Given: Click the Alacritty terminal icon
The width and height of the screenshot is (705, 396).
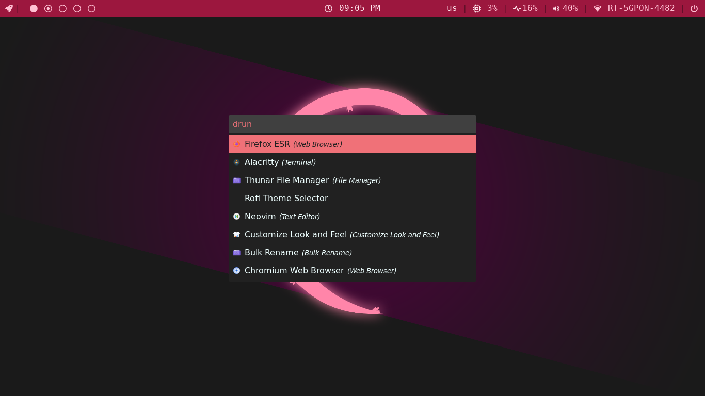Looking at the screenshot, I should (236, 162).
